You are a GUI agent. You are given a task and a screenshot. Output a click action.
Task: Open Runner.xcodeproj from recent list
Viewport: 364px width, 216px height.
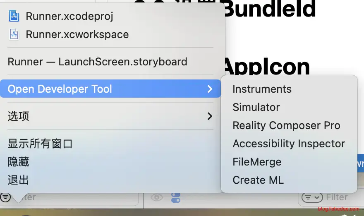pyautogui.click(x=69, y=16)
